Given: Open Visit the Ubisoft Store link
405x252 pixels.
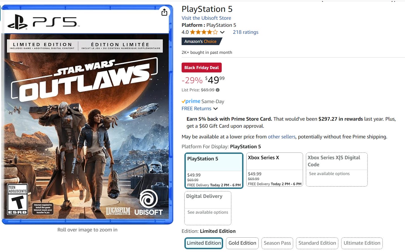Looking at the screenshot, I should pos(206,18).
